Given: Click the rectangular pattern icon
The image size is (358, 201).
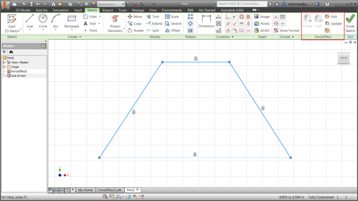Looking at the screenshot, I should 191,16.
